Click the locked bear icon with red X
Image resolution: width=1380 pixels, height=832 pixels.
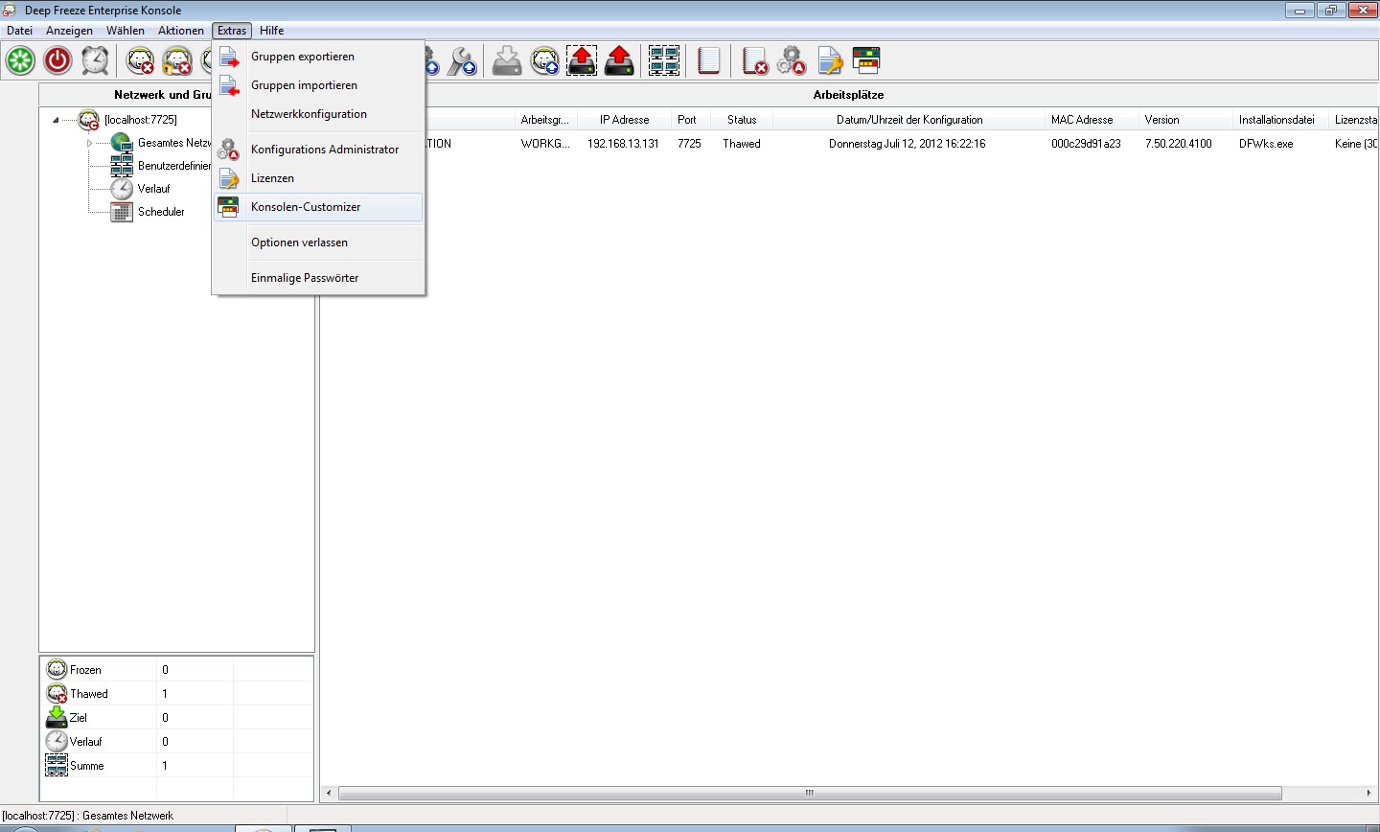pyautogui.click(x=177, y=60)
